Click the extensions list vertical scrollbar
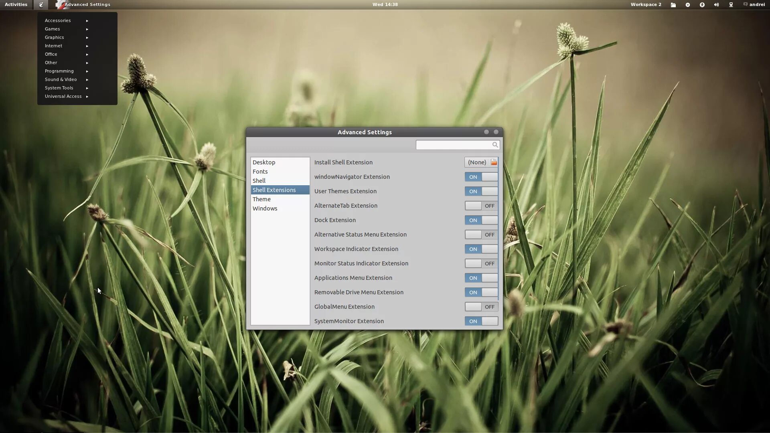This screenshot has height=433, width=770. [498, 229]
